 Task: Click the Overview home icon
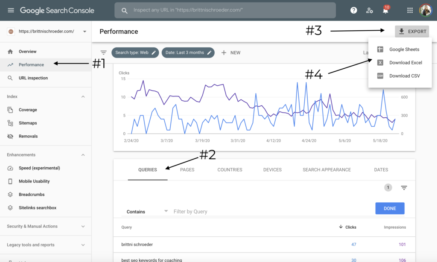coord(10,52)
